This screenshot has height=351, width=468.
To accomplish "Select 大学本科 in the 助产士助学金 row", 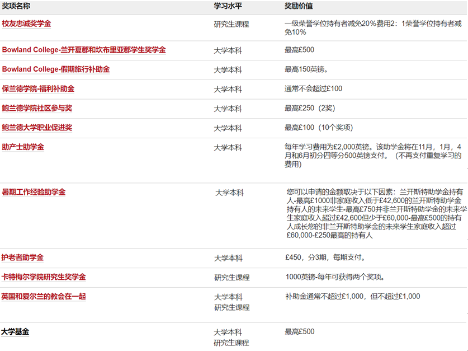I will pyautogui.click(x=228, y=148).
